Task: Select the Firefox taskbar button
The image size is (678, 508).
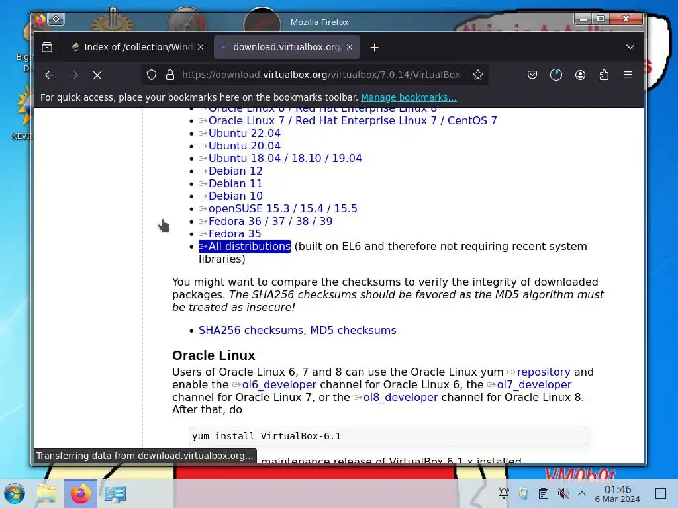Action: (x=81, y=493)
